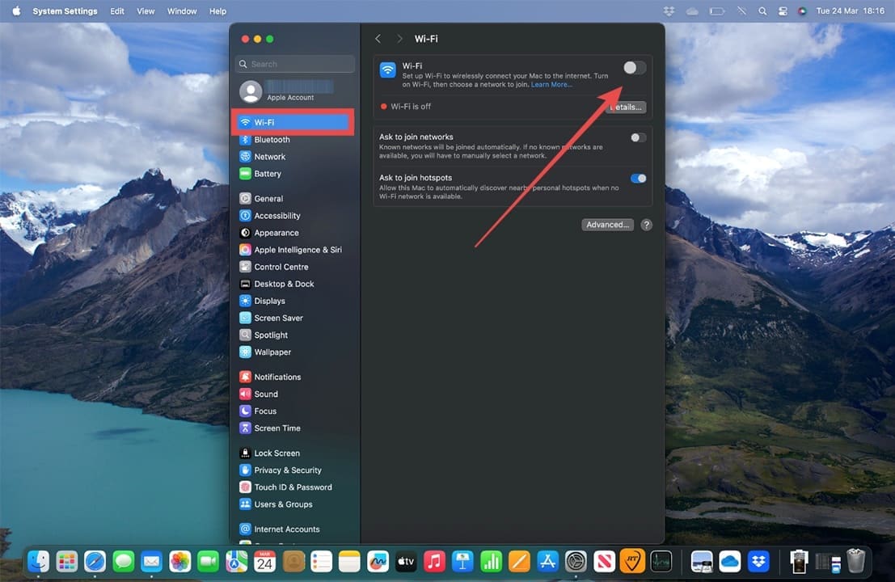Click the Notifications bell icon
The height and width of the screenshot is (582, 895).
coord(245,377)
